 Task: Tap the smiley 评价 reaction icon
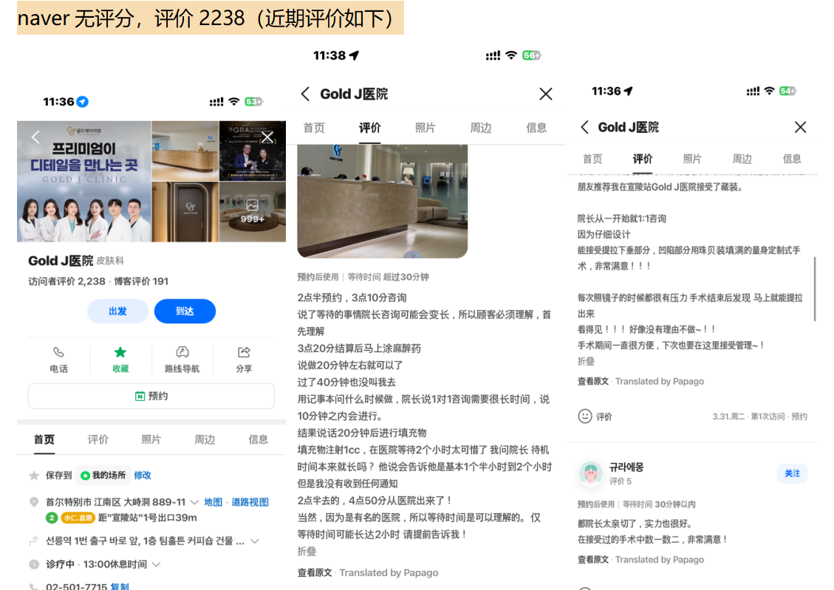(585, 416)
